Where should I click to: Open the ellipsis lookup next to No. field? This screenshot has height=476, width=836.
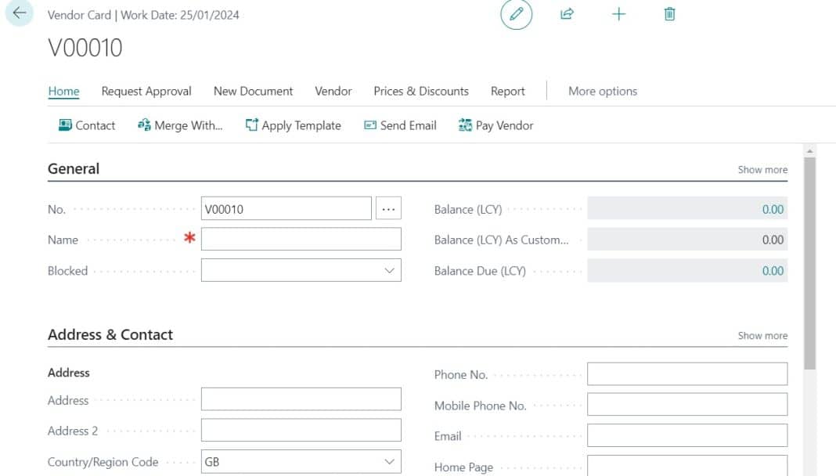[388, 207]
